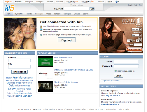Screen dimensions: 147x112
Task: Open 'Feel the Noise DVD' link
Action: click(x=63, y=57)
